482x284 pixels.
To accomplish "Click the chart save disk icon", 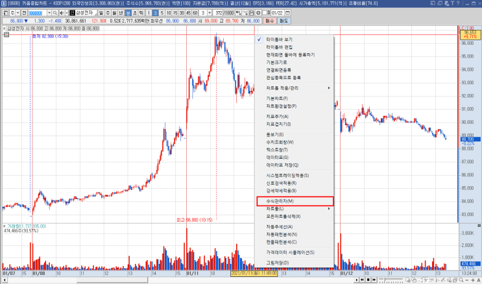I will click(x=252, y=13).
